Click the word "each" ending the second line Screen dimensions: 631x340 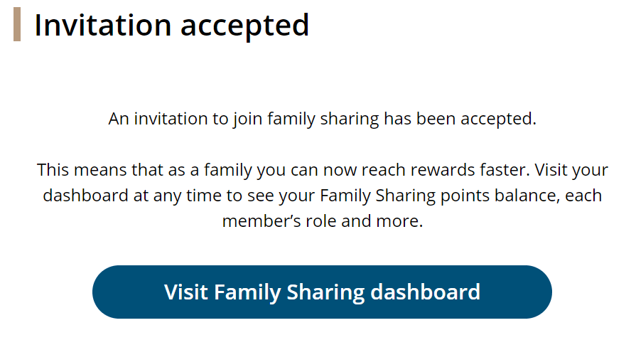[585, 196]
